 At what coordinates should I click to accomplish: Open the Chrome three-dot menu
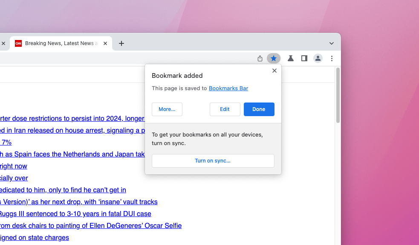pos(332,58)
